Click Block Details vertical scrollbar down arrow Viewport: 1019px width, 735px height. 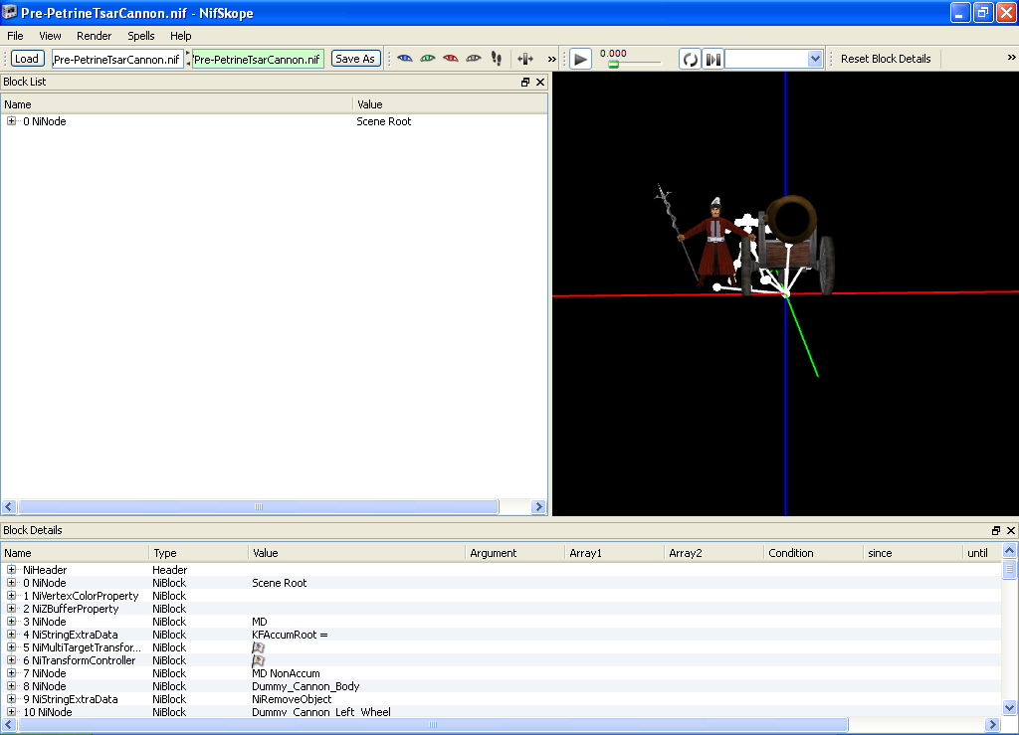pos(1009,708)
